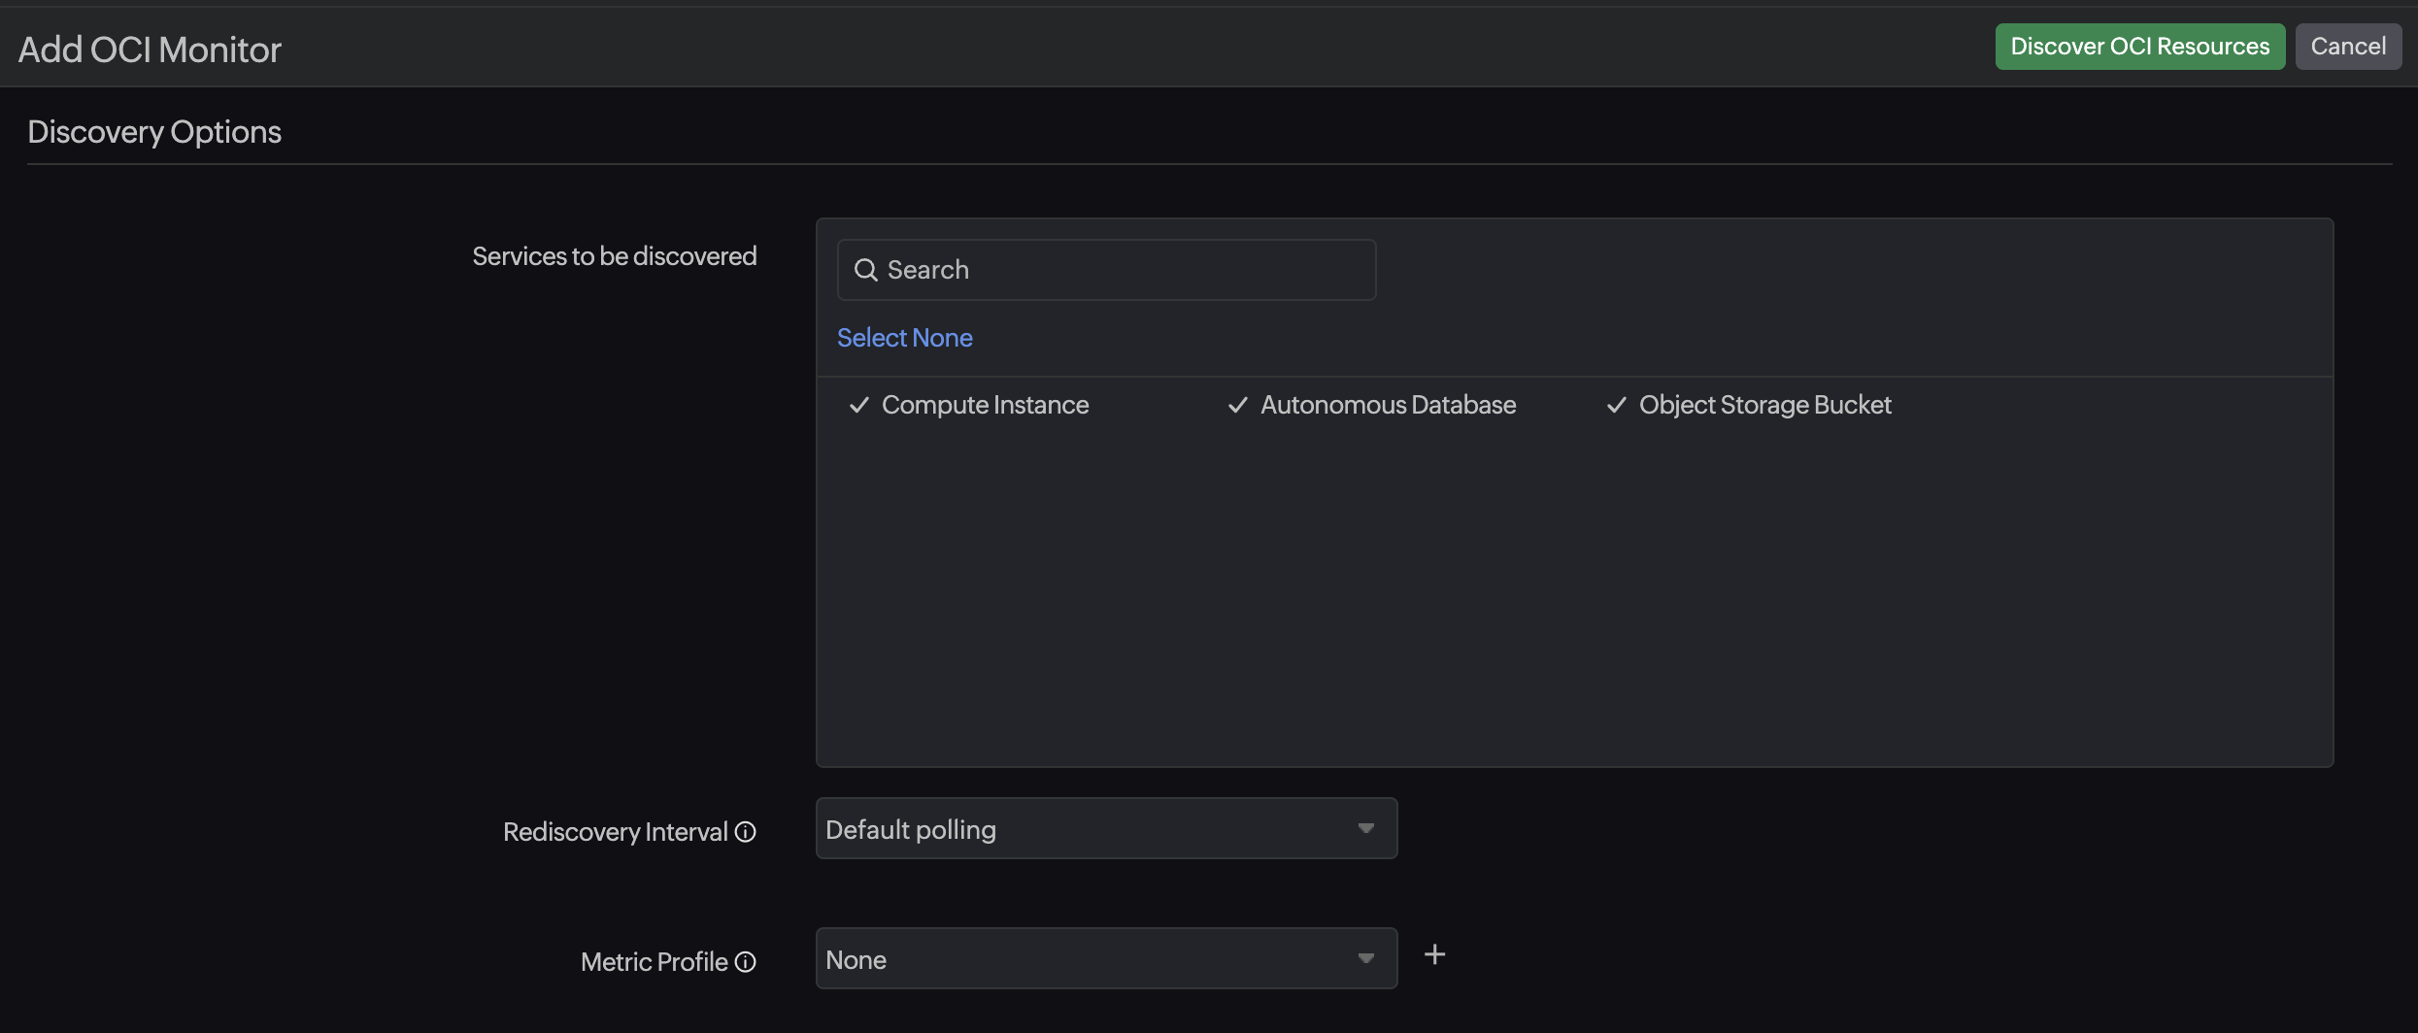Viewport: 2418px width, 1033px height.
Task: Add a new metric profile with the plus icon
Action: click(1434, 955)
